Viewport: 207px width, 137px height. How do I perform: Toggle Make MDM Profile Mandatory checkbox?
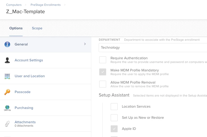(103, 72)
